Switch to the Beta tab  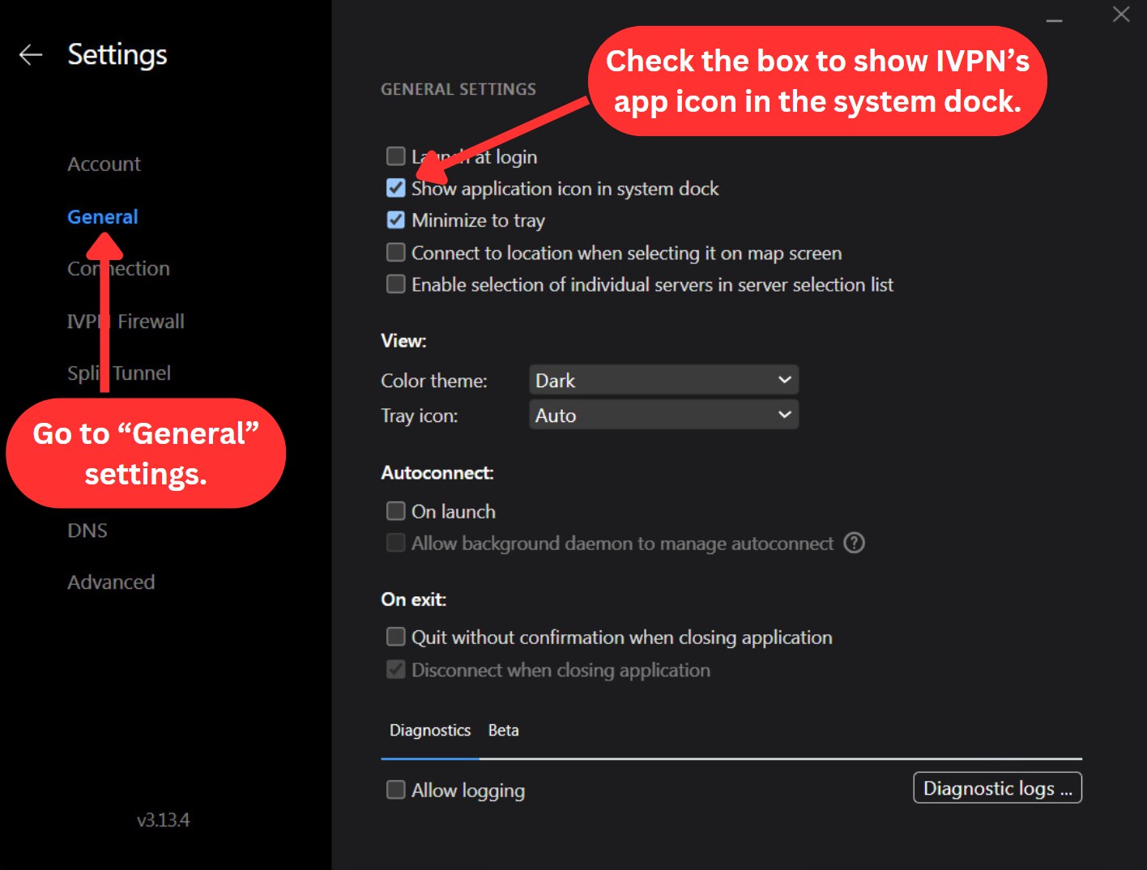[x=503, y=731]
